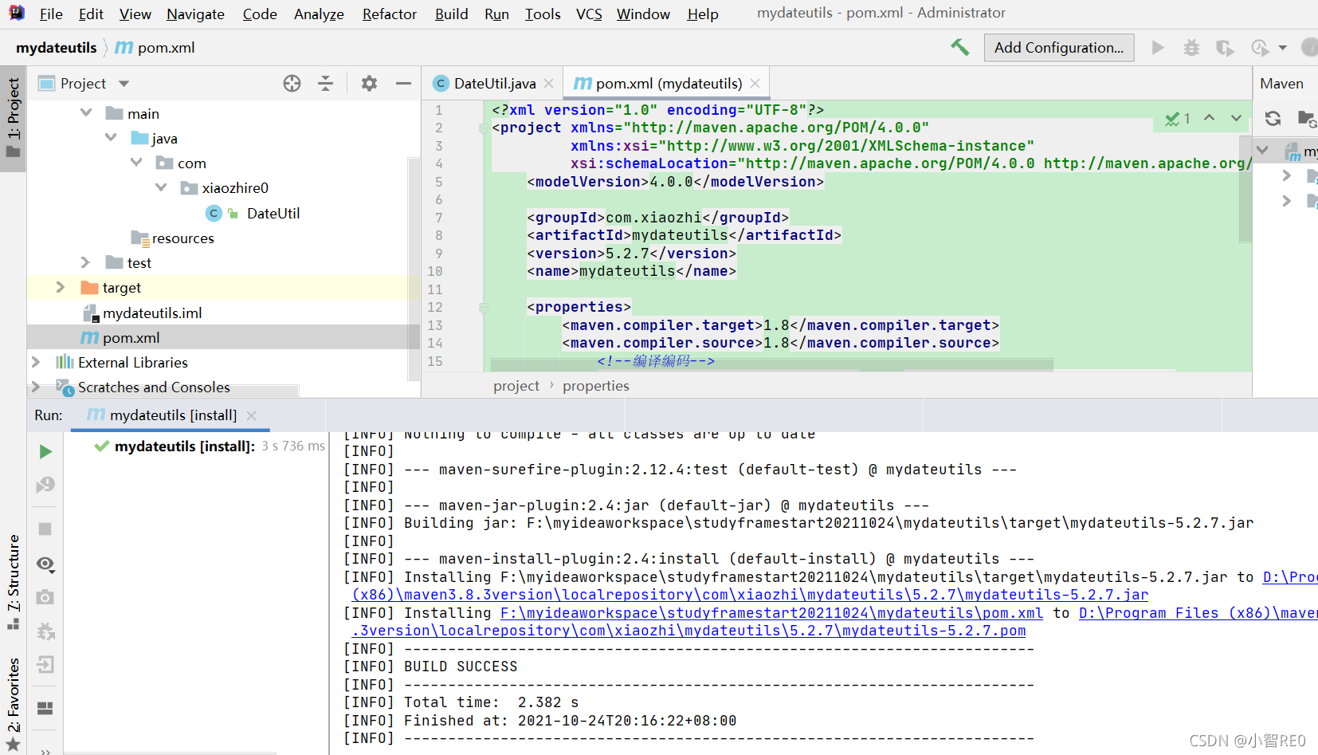Collapse all in Project tool window
Screen dimensions: 1318x755
click(325, 84)
